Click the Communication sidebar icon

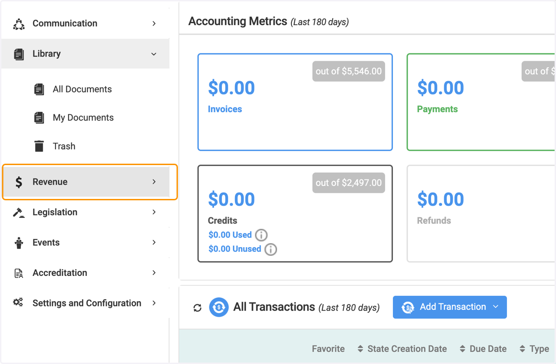click(x=19, y=24)
